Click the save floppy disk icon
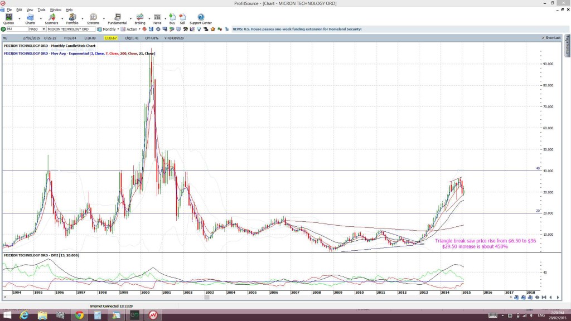 coord(151,29)
